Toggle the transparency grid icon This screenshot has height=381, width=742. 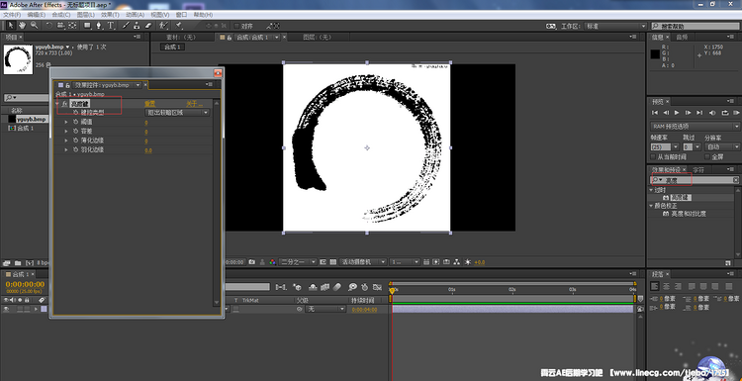point(332,261)
